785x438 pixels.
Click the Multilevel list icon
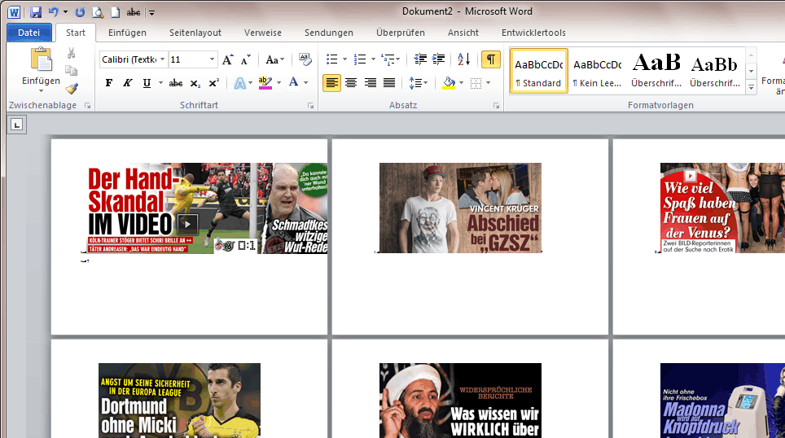[x=388, y=59]
